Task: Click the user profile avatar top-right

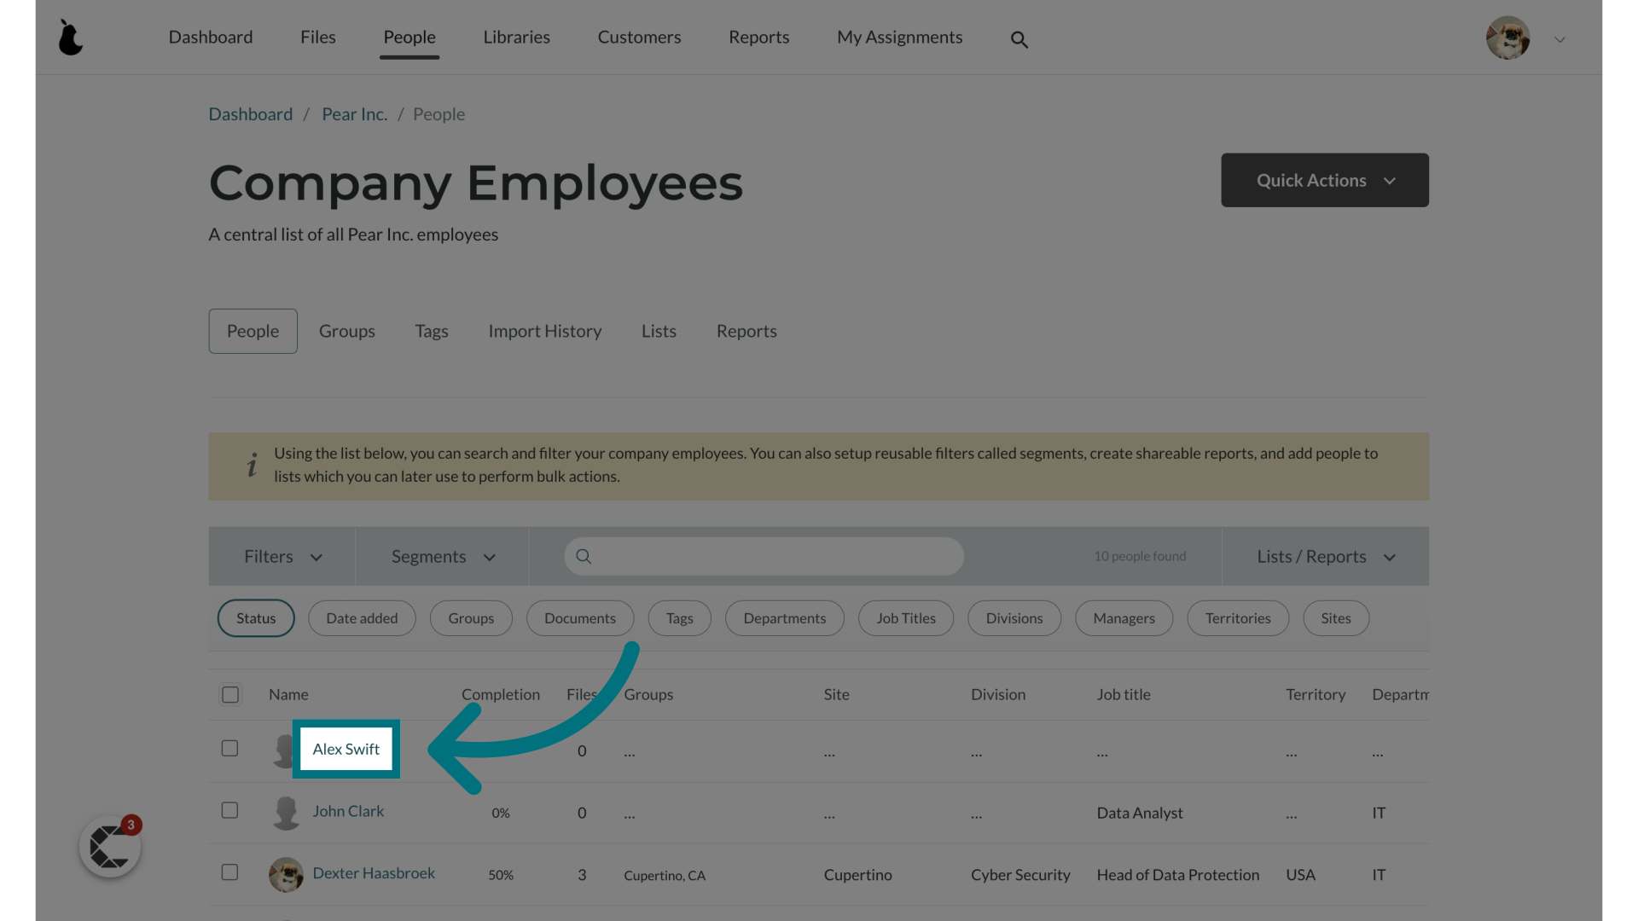Action: pos(1508,38)
